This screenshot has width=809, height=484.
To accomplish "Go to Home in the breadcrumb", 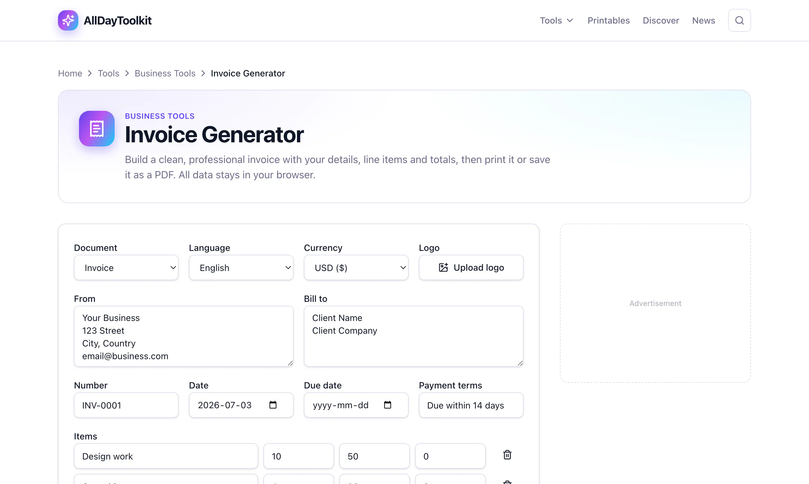I will pyautogui.click(x=70, y=73).
